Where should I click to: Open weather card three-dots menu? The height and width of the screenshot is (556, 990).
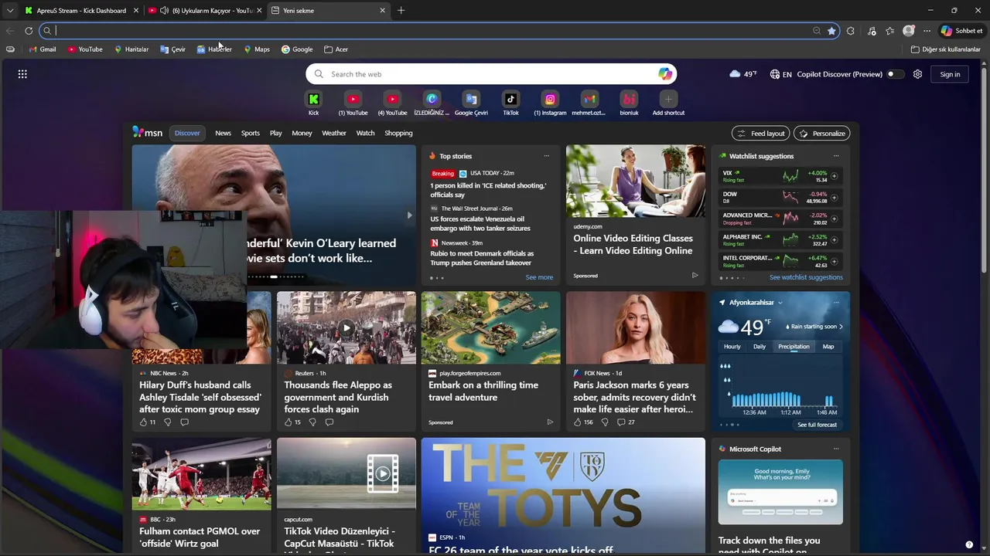click(835, 303)
